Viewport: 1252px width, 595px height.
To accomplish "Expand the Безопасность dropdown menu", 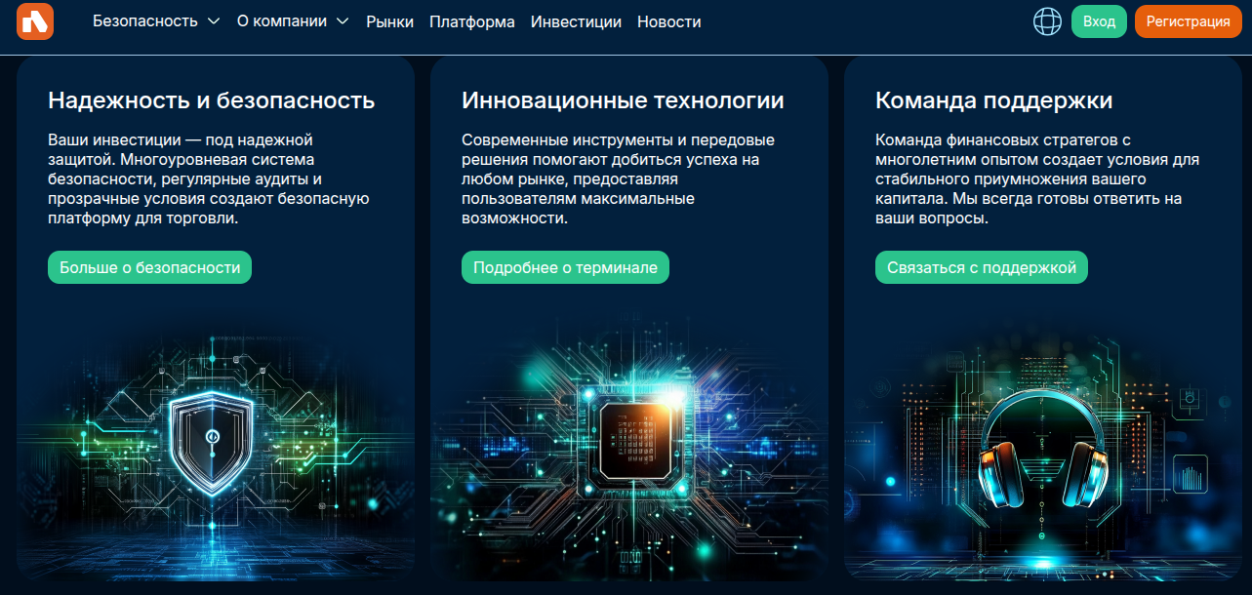I will click(156, 21).
